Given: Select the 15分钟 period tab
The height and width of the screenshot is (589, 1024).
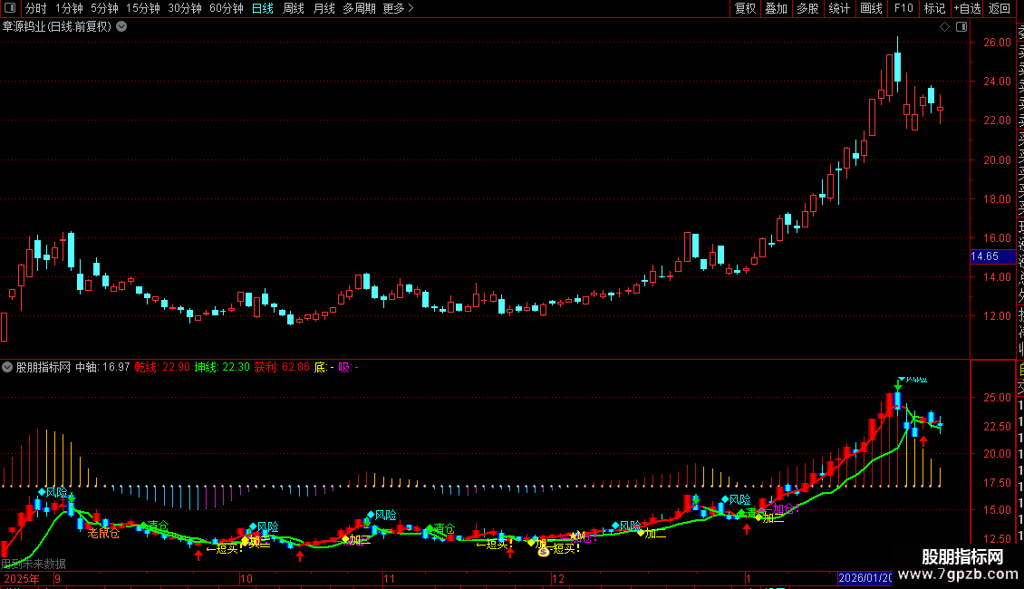Looking at the screenshot, I should 143,8.
